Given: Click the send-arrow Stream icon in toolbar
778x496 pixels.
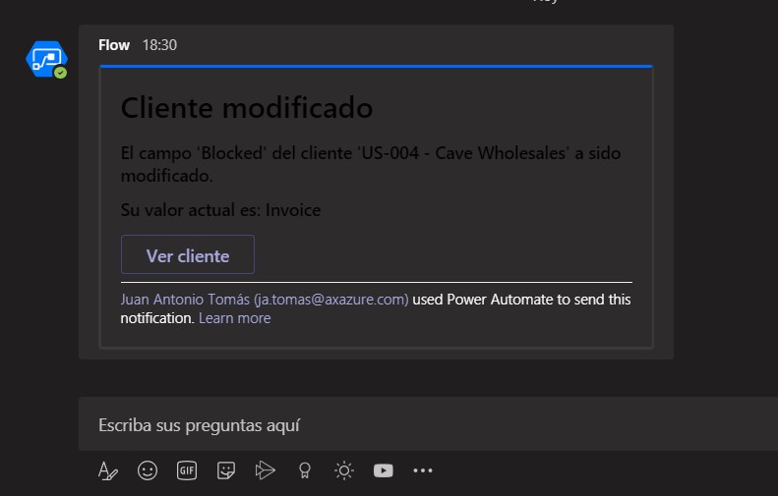Looking at the screenshot, I should [x=265, y=470].
